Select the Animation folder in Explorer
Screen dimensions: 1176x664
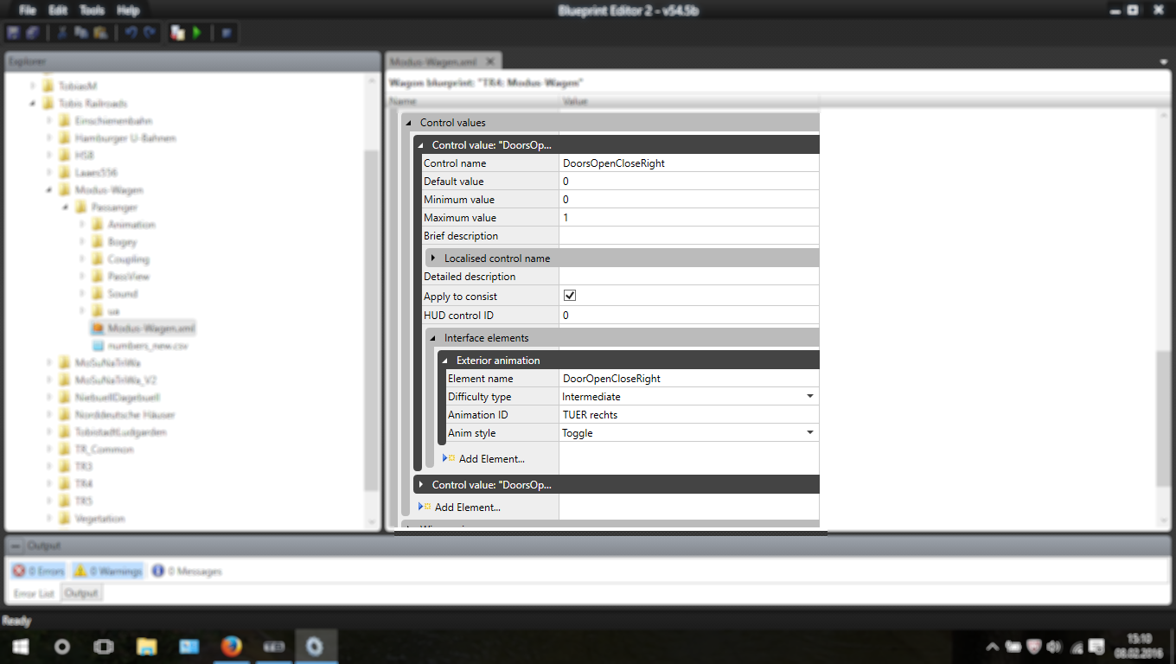click(123, 225)
